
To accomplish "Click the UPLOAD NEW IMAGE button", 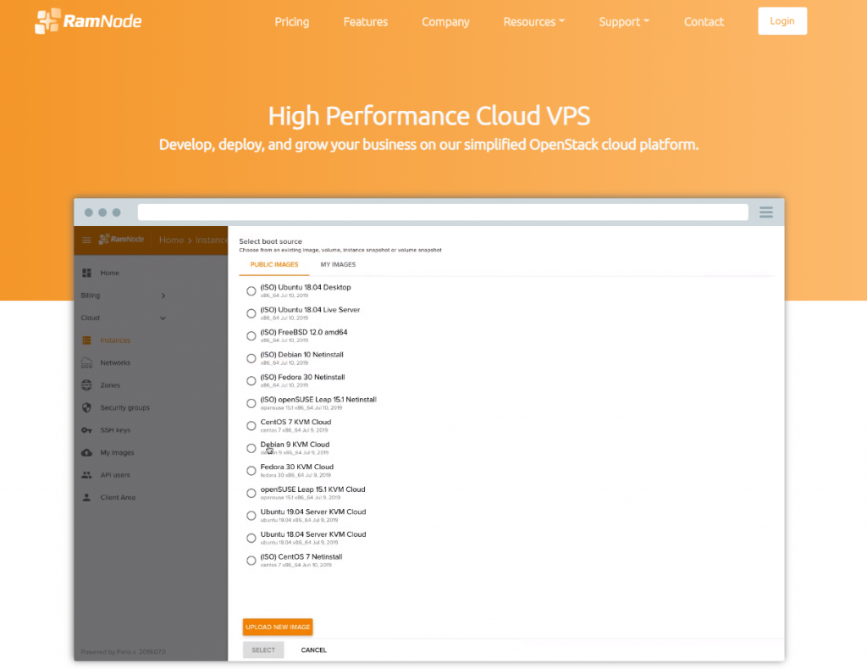I will pos(278,627).
